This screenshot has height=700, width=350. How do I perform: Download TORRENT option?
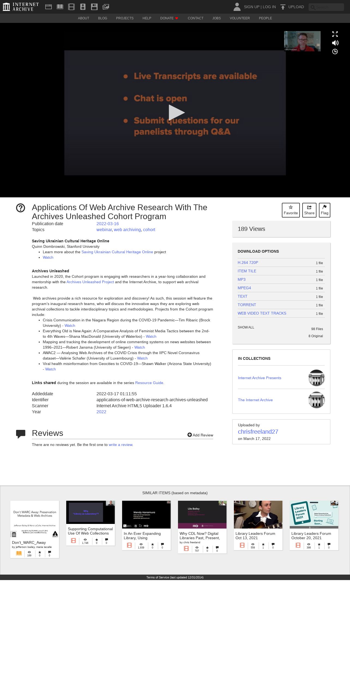coord(247,305)
